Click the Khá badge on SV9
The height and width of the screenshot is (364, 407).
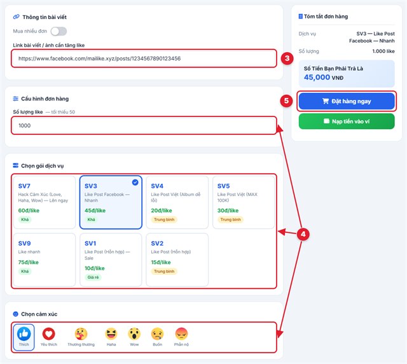tap(25, 271)
